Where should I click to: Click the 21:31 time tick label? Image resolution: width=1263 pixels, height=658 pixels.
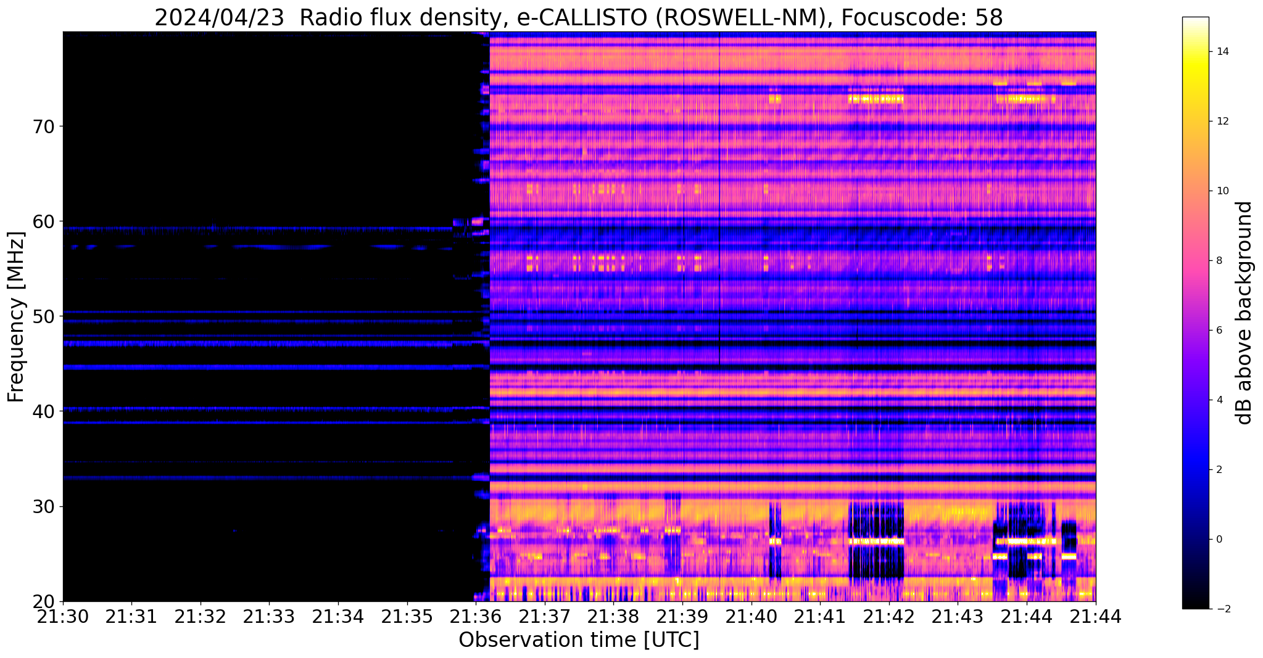click(131, 615)
